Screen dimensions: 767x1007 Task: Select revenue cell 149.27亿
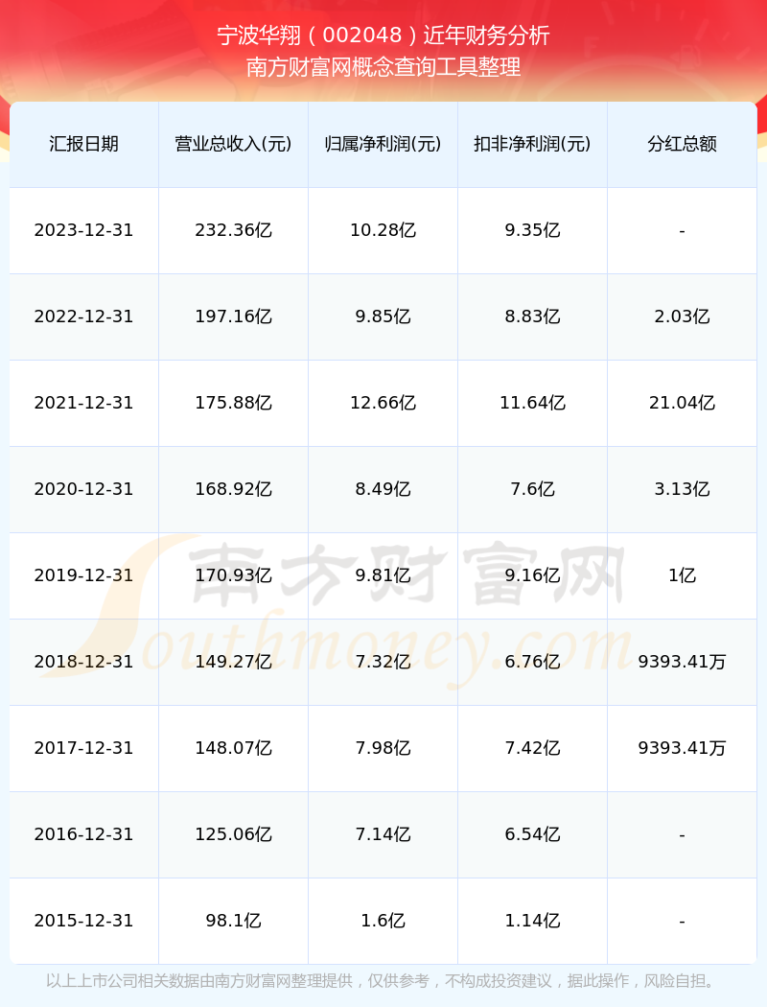point(234,662)
